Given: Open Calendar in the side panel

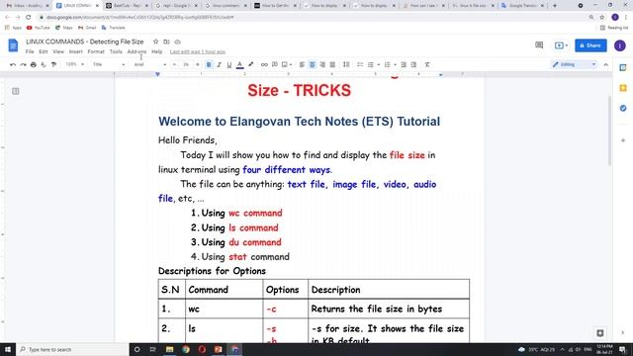Looking at the screenshot, I should [x=623, y=67].
